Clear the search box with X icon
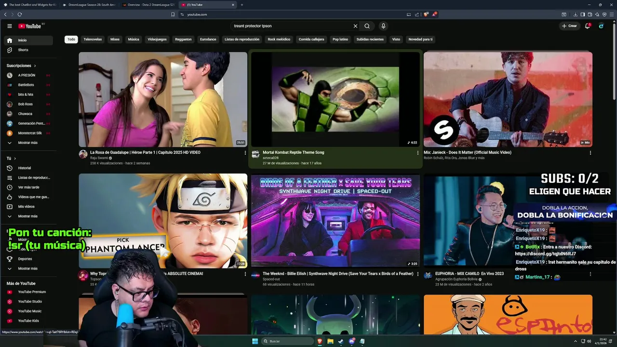The image size is (617, 347). [355, 26]
